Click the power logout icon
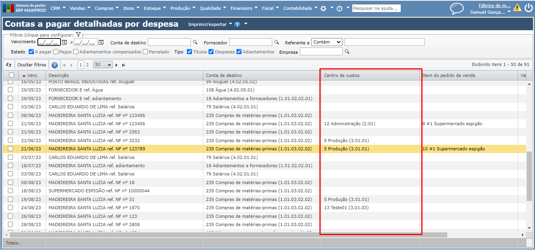Viewport: 535px width, 250px height. [528, 7]
